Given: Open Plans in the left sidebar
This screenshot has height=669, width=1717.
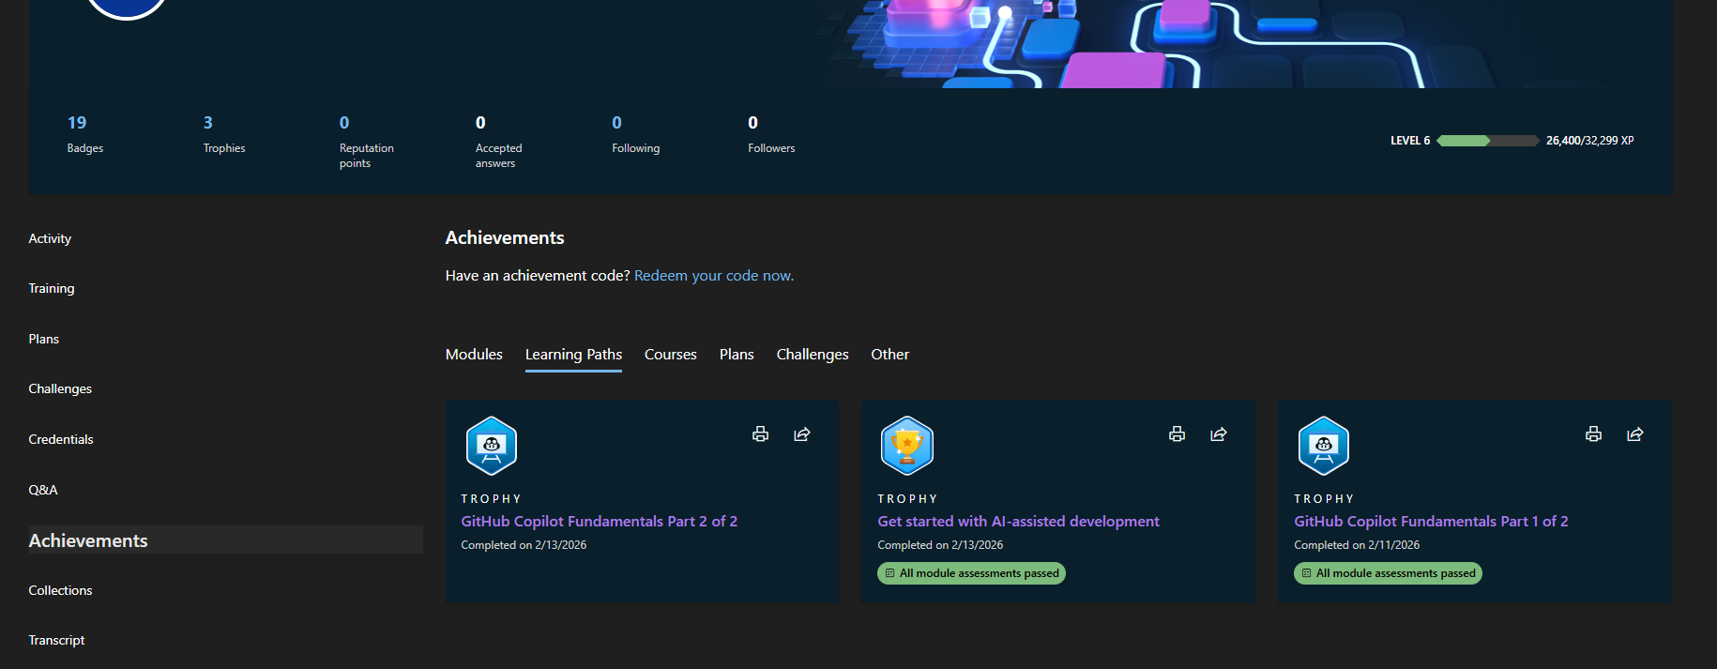Looking at the screenshot, I should 43,340.
